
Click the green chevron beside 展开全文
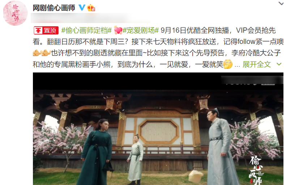click(279, 64)
